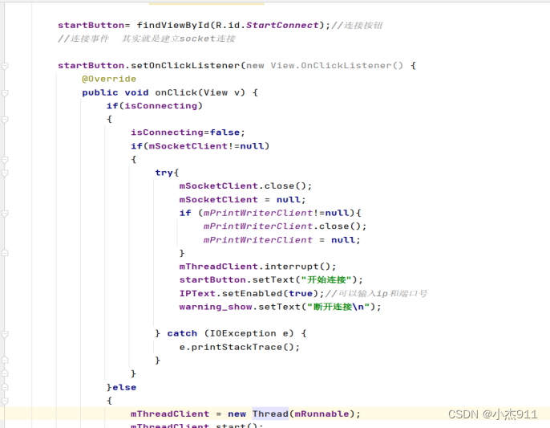Click the highlighted Thread class name
This screenshot has width=550, height=428.
coord(270,414)
